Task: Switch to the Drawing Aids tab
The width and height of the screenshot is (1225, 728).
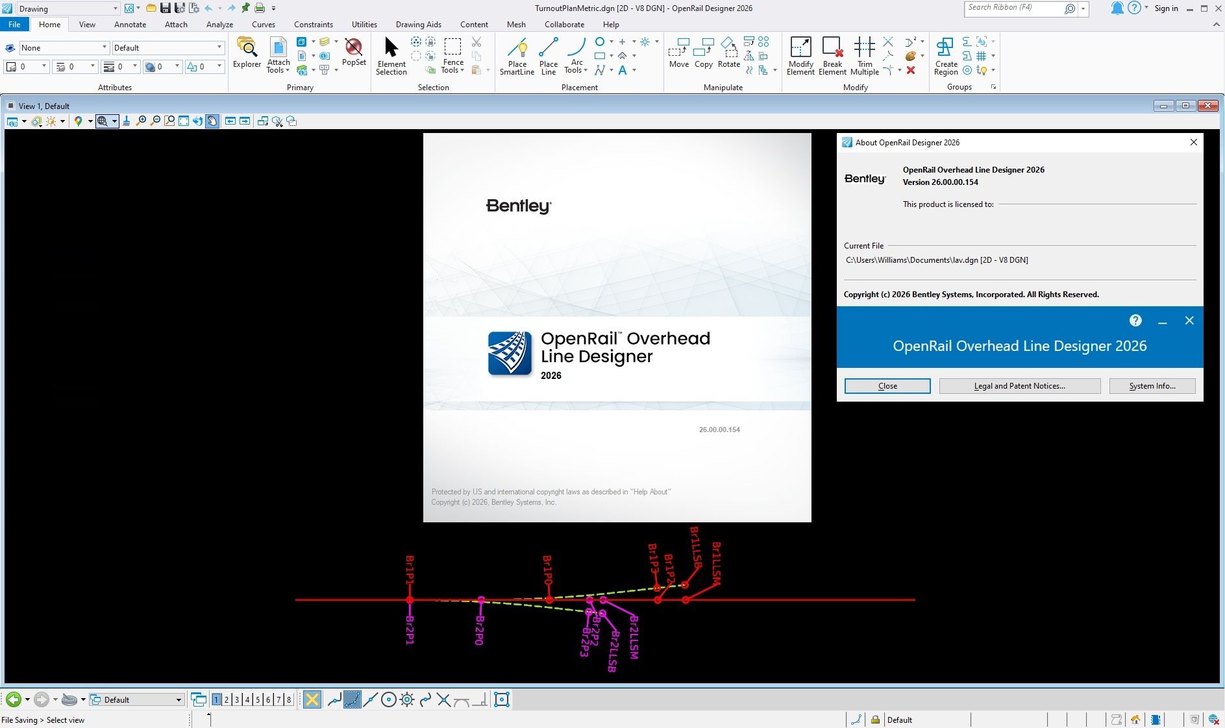Action: [418, 24]
